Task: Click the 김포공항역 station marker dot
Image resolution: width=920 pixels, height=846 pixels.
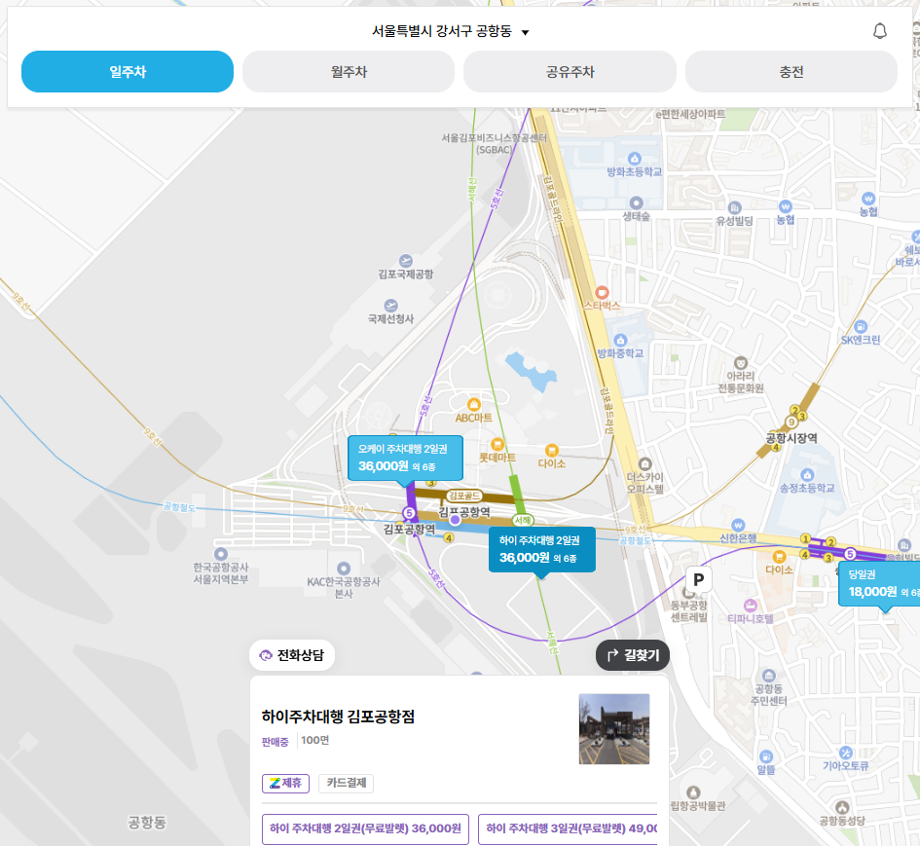Action: (455, 520)
